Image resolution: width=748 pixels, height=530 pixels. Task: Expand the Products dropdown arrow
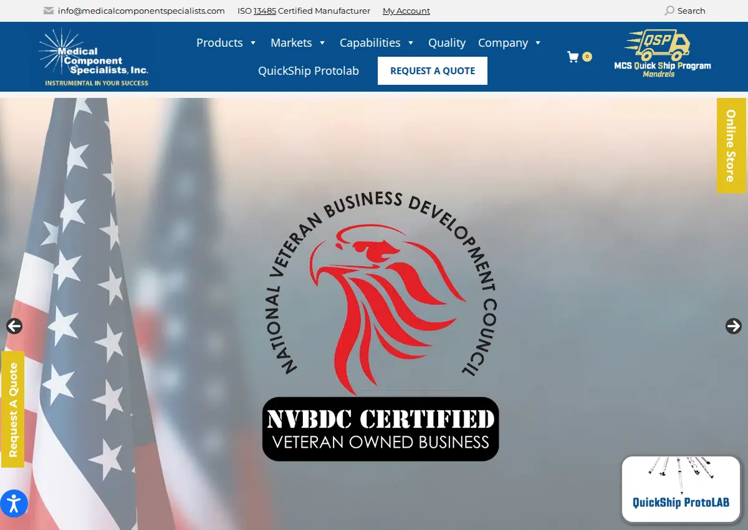point(253,43)
